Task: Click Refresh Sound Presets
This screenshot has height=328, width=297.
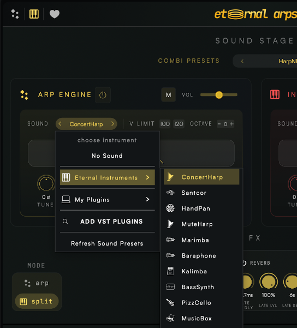Action: (107, 243)
